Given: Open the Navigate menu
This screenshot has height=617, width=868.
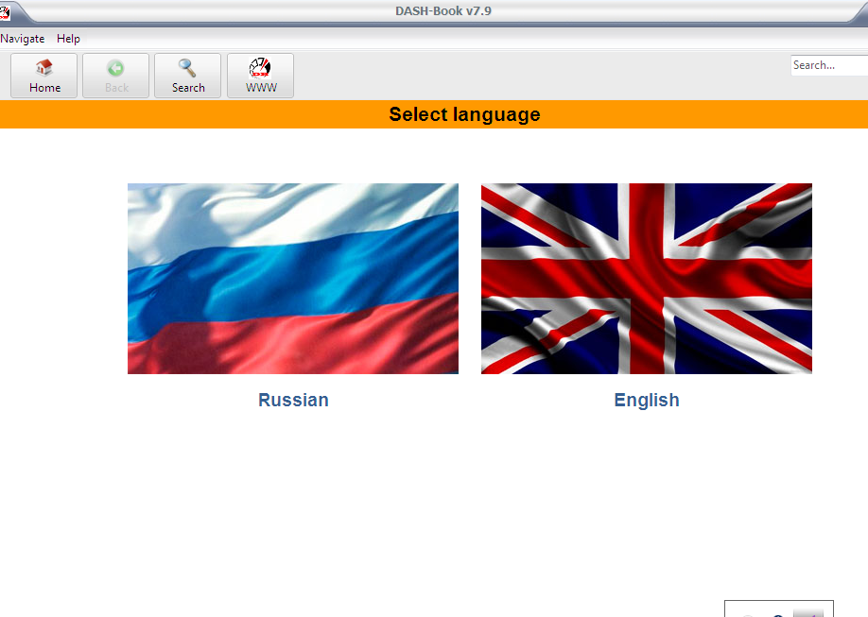Looking at the screenshot, I should tap(22, 39).
